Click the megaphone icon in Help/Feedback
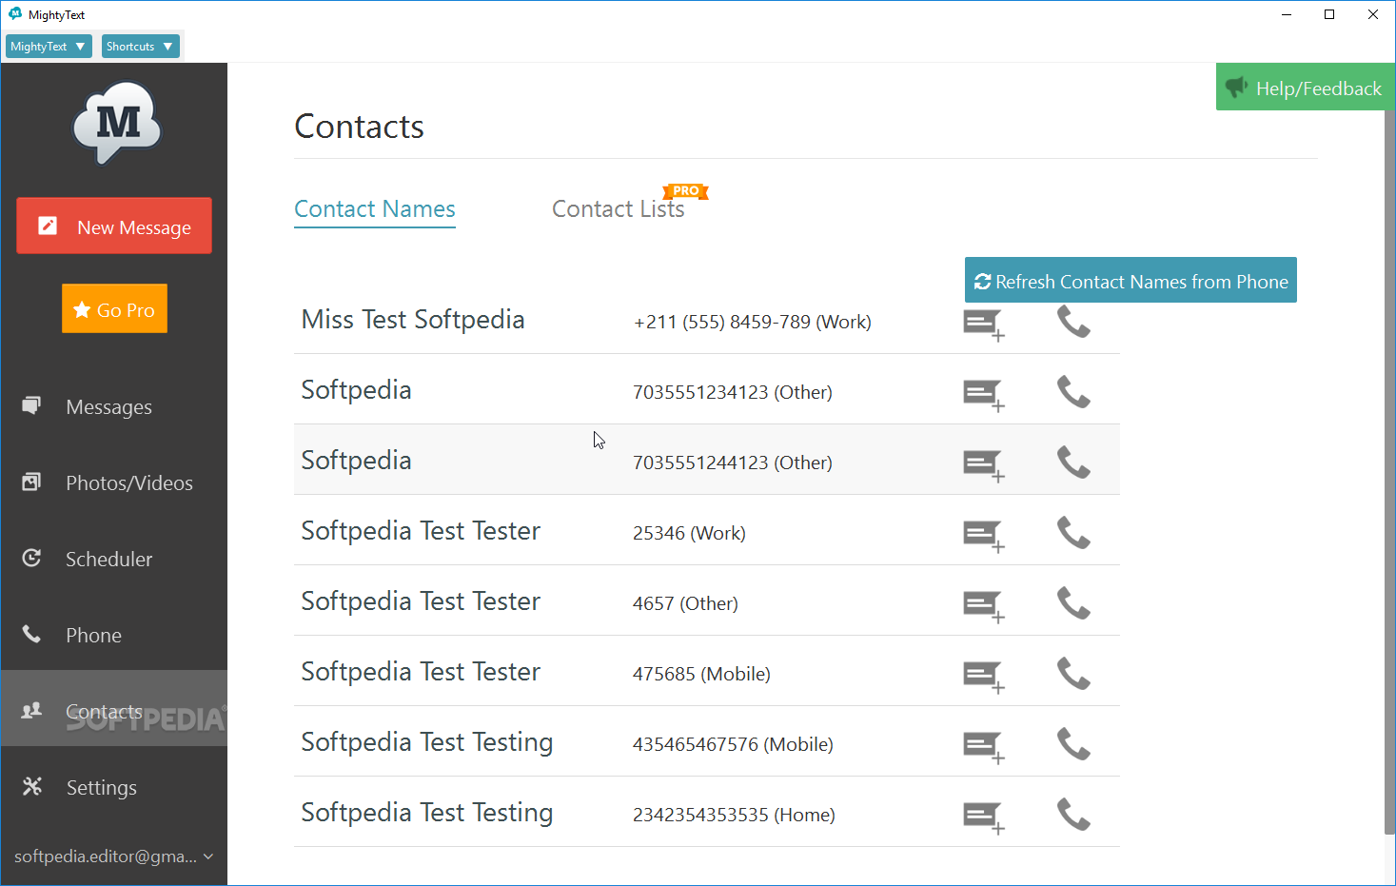1396x886 pixels. click(1236, 88)
